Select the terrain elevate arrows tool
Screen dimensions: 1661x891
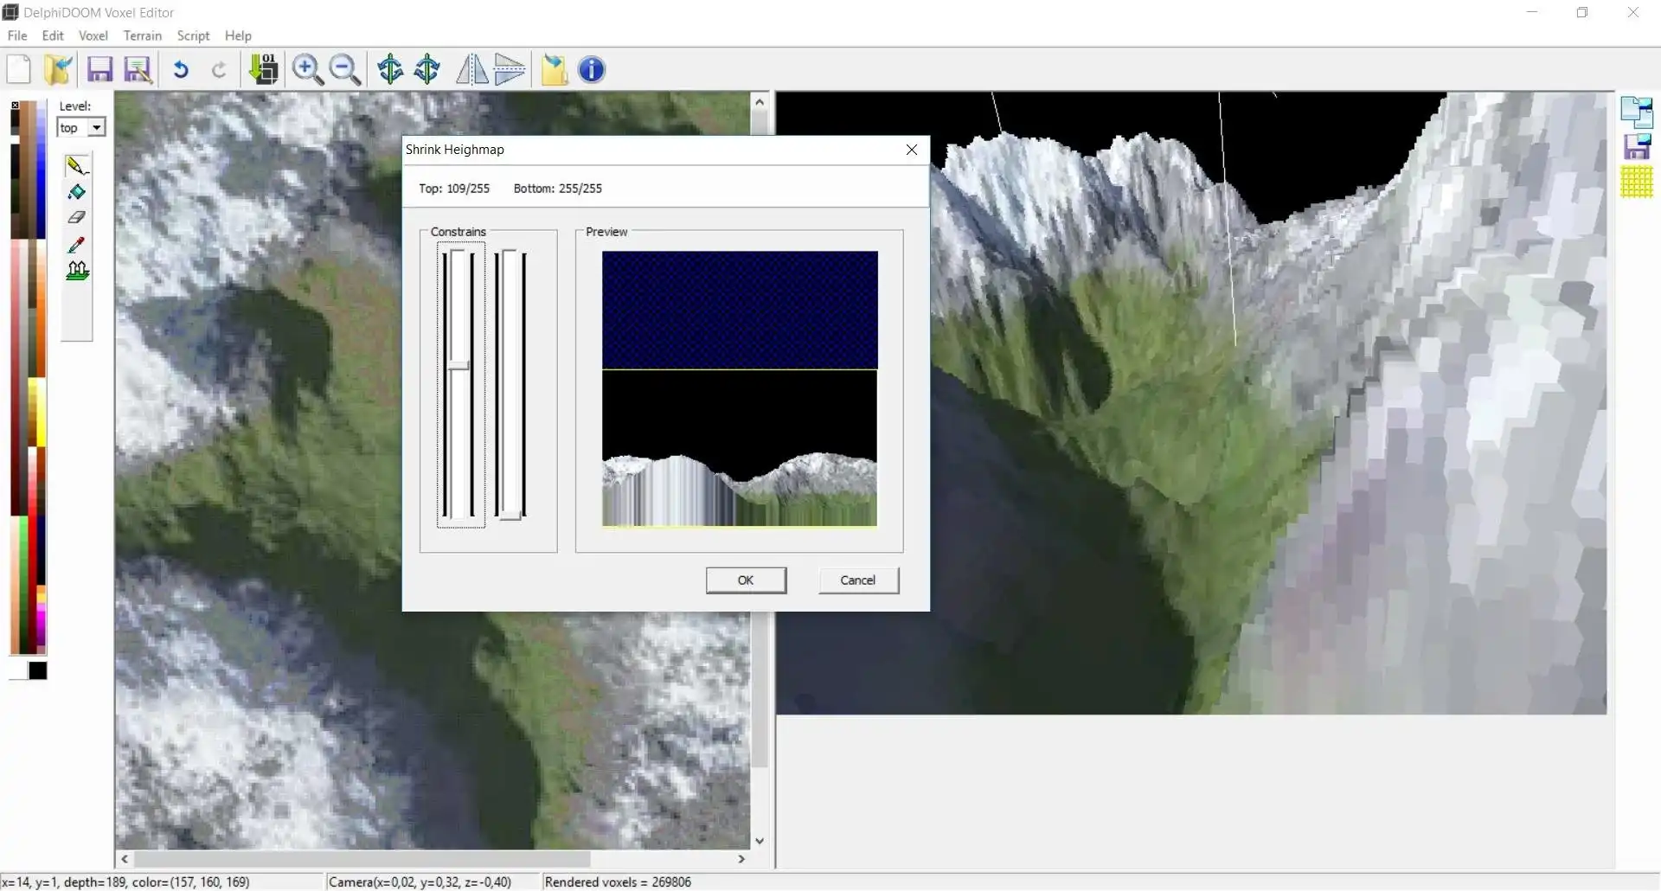[x=77, y=271]
